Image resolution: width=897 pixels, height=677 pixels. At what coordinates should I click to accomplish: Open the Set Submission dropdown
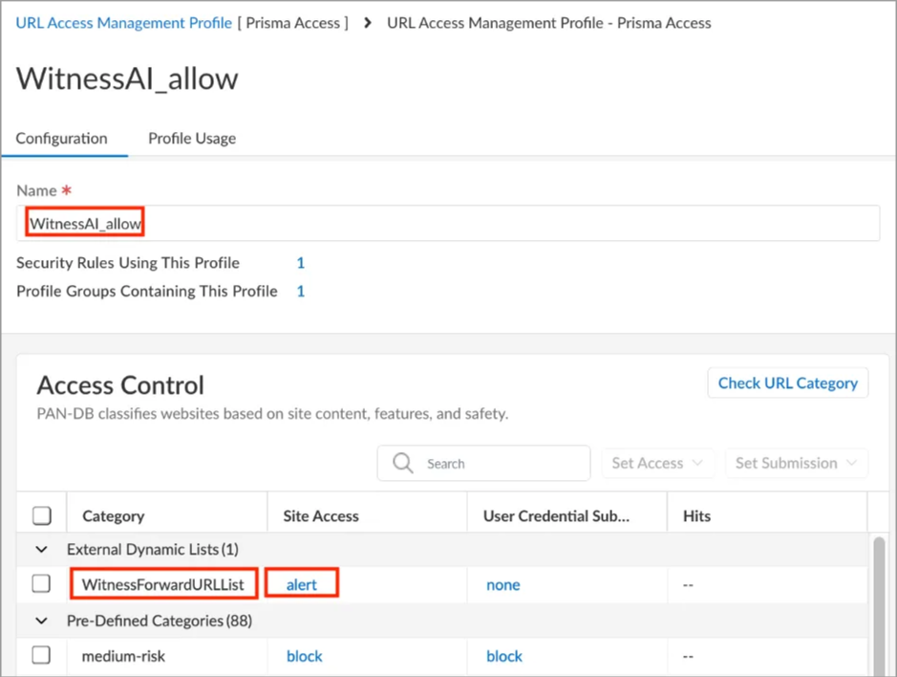point(796,463)
